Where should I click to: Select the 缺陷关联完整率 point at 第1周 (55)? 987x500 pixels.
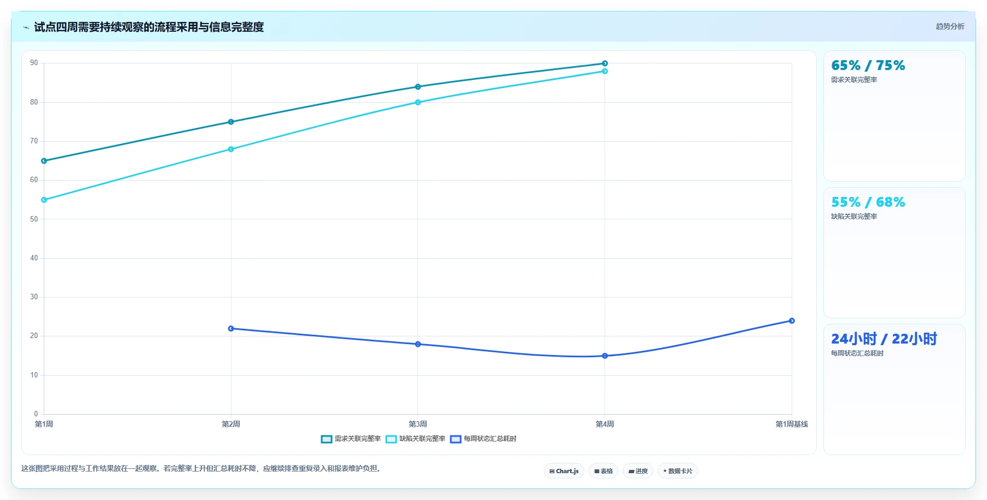pyautogui.click(x=44, y=200)
